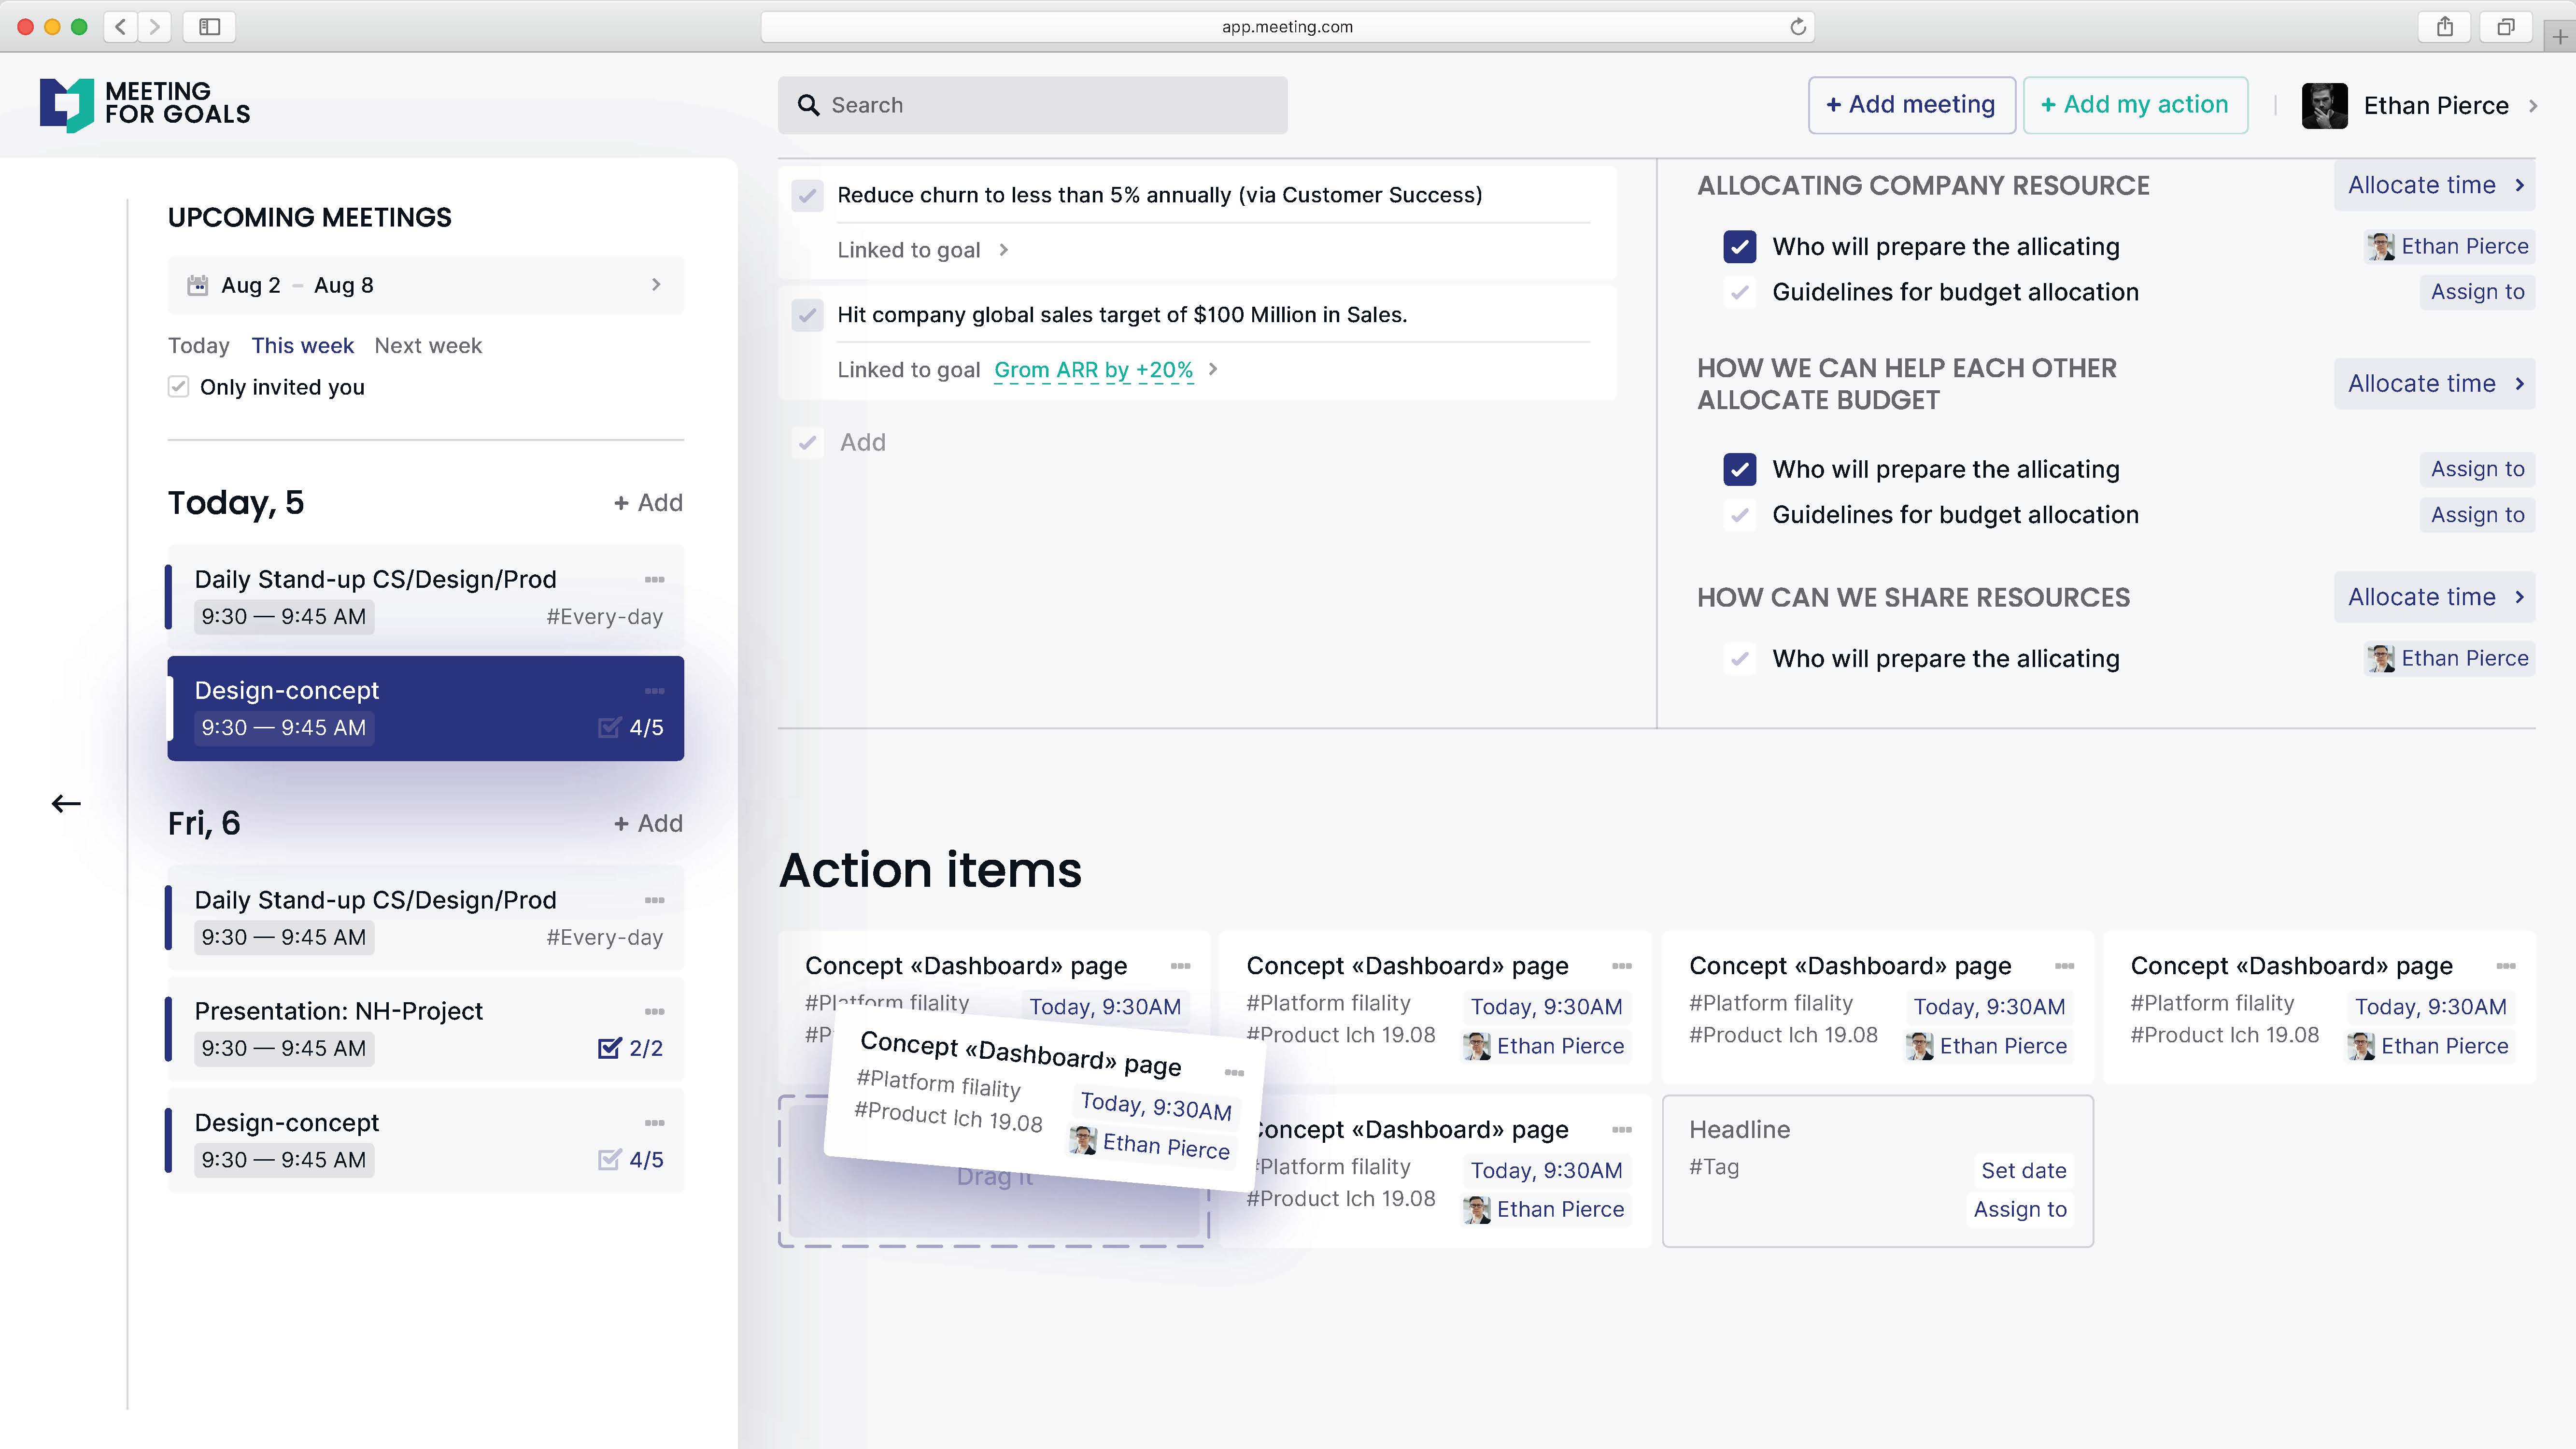2576x1449 pixels.
Task: Open the menu on the fourth top-row action card
Action: coord(2506,965)
